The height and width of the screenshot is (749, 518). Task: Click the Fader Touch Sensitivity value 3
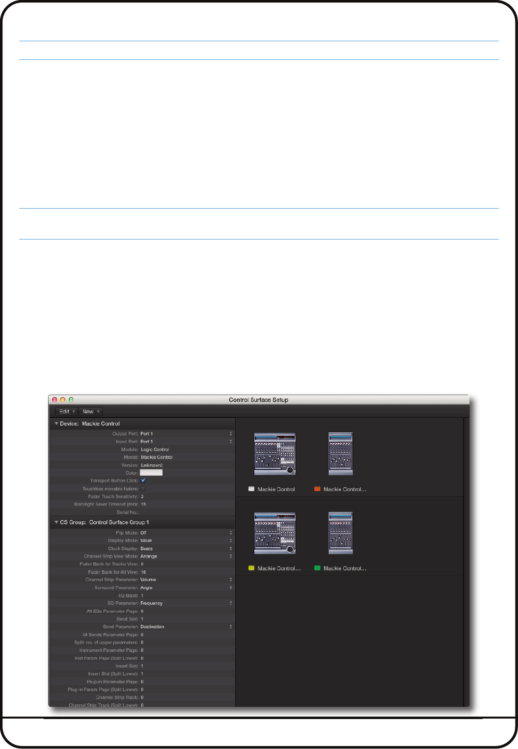pos(142,497)
